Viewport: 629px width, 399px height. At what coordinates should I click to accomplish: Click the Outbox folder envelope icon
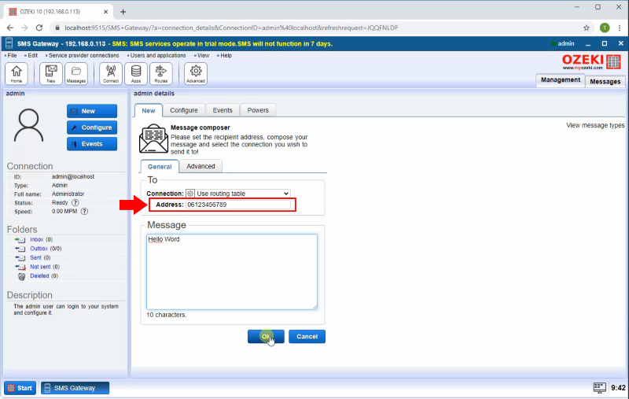click(x=20, y=249)
